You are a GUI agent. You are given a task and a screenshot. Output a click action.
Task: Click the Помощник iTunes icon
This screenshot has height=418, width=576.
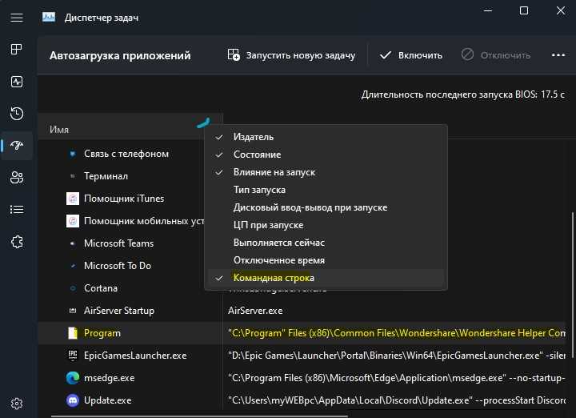pyautogui.click(x=73, y=199)
